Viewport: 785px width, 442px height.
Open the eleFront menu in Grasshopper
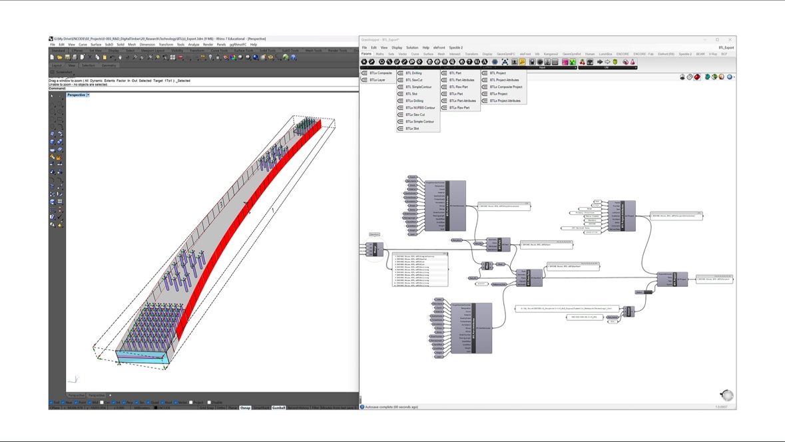[x=439, y=47]
